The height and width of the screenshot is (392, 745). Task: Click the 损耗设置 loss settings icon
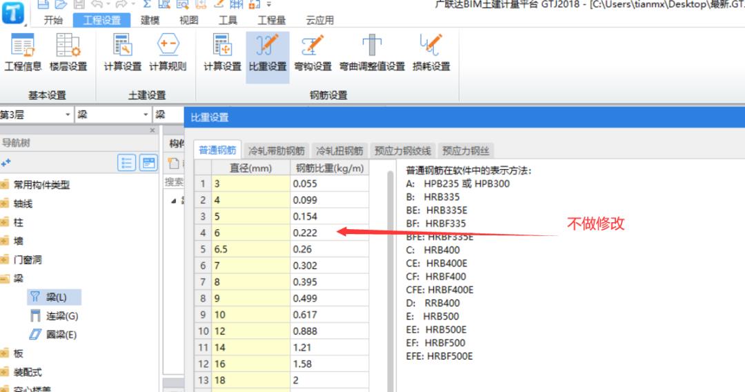tap(431, 53)
